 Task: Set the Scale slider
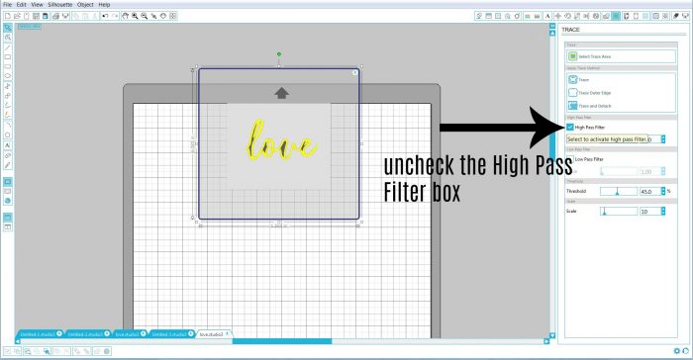coord(619,211)
